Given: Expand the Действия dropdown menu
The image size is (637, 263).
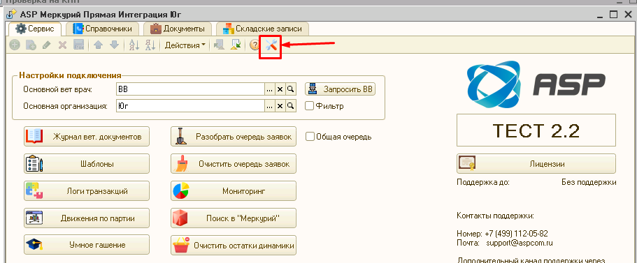Looking at the screenshot, I should click(x=185, y=45).
